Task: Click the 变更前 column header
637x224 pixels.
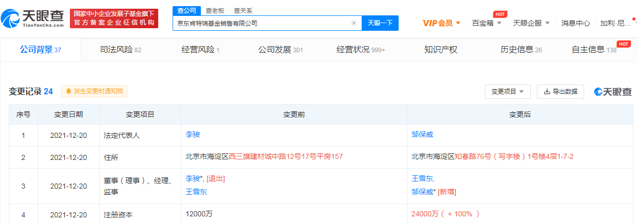Action: [294, 115]
